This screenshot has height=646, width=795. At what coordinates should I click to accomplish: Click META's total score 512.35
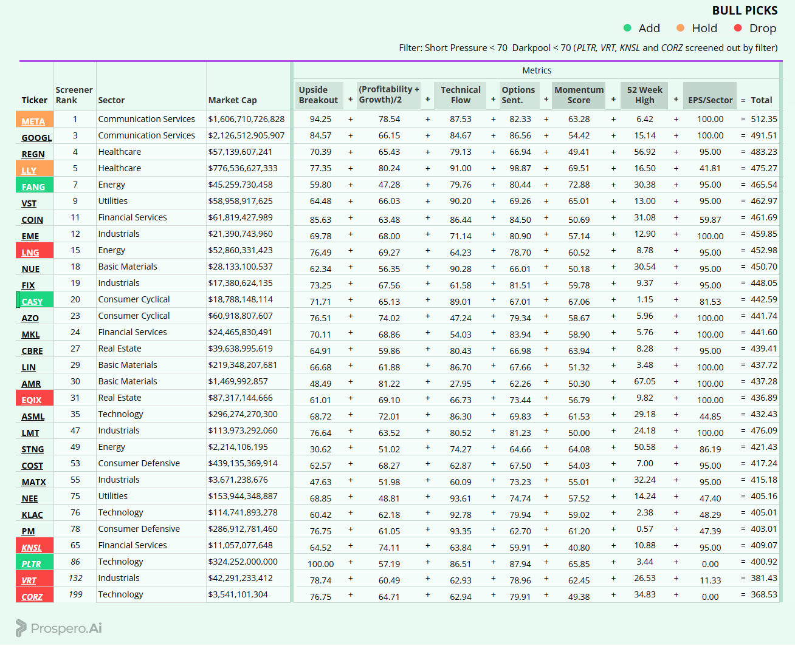click(764, 119)
